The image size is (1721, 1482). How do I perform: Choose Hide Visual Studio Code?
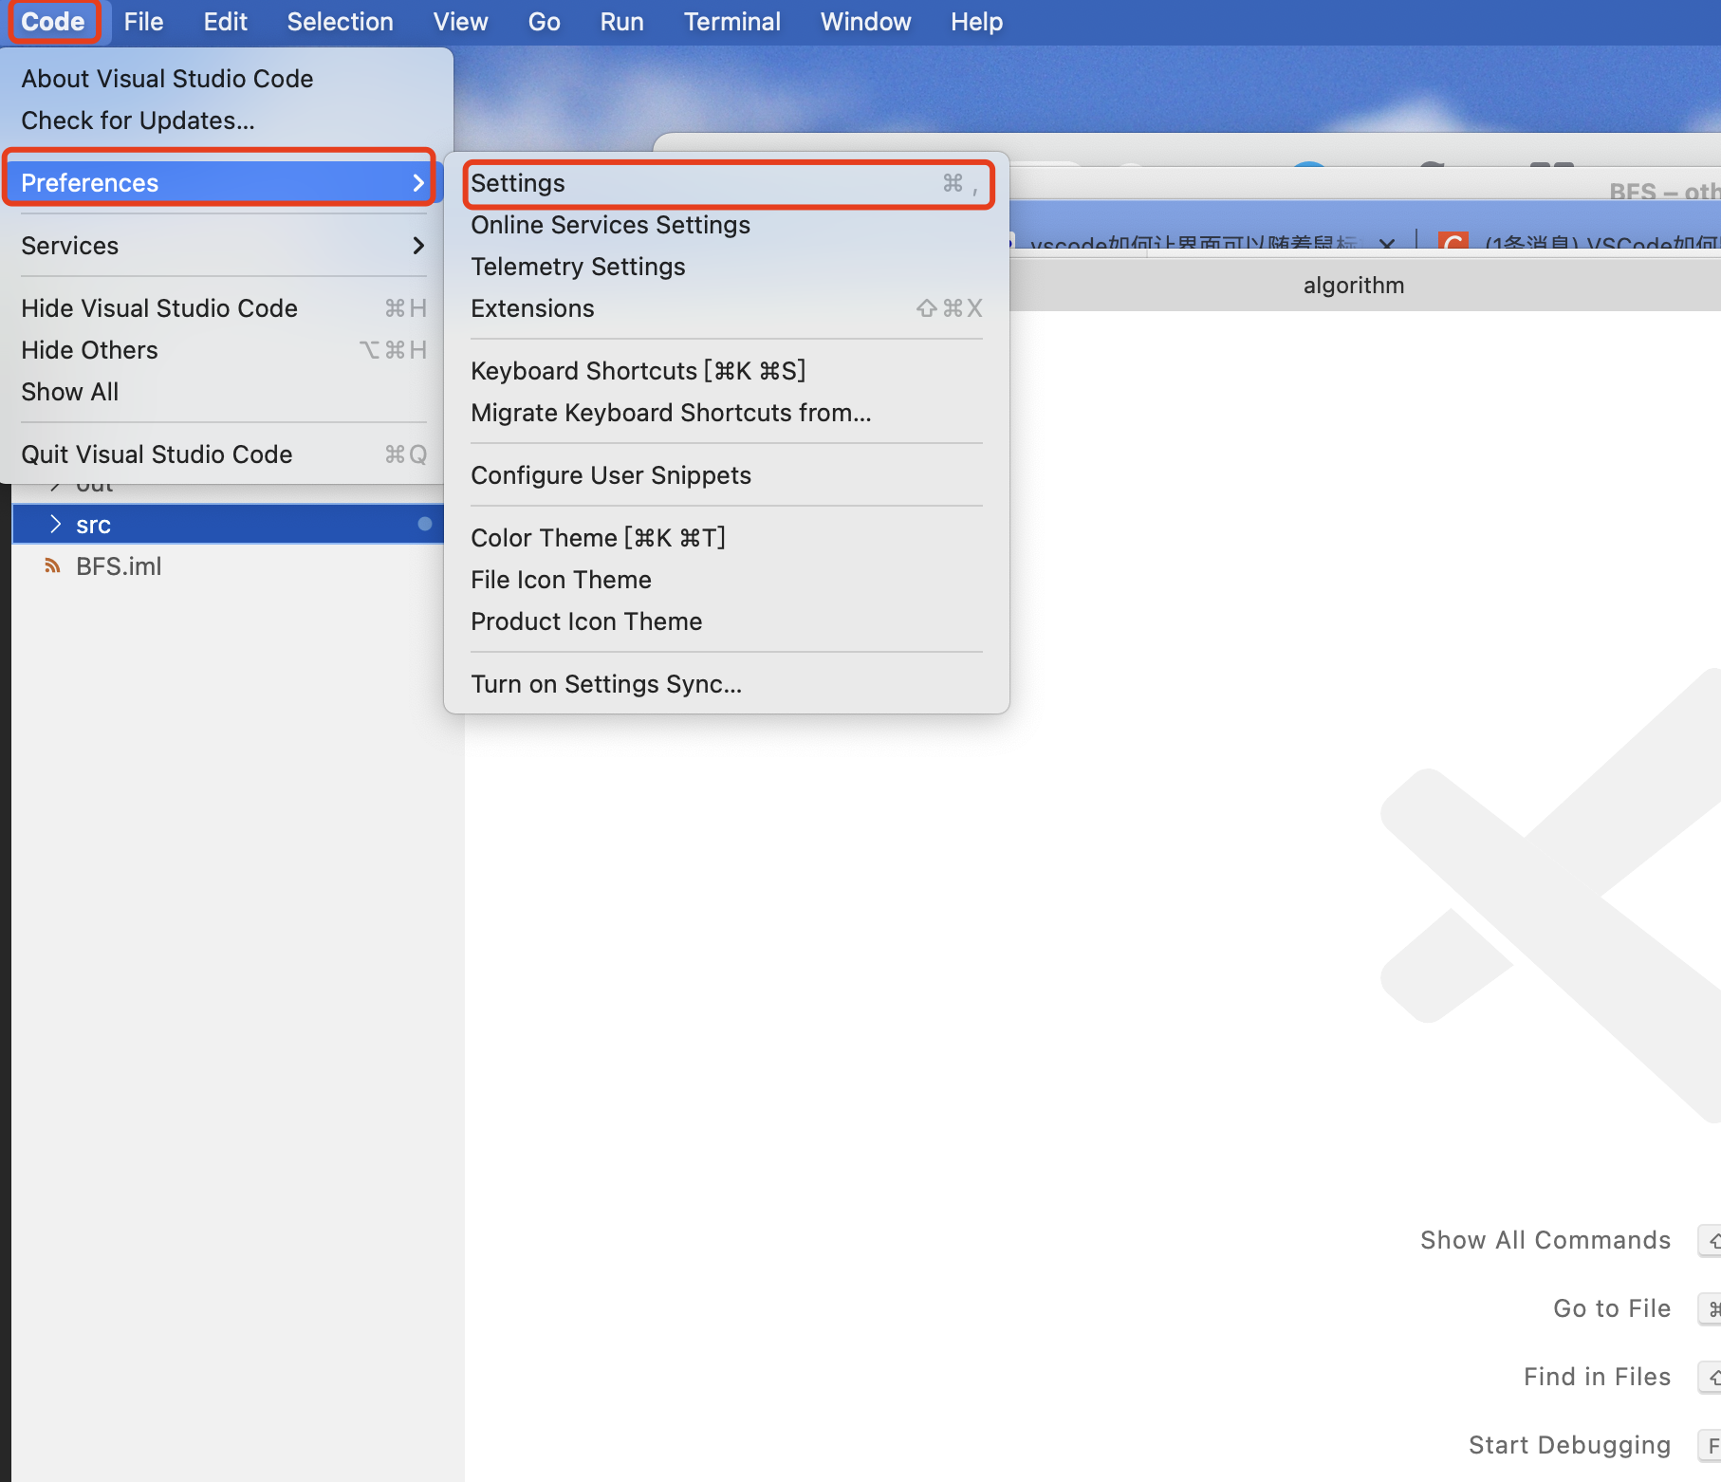[226, 308]
